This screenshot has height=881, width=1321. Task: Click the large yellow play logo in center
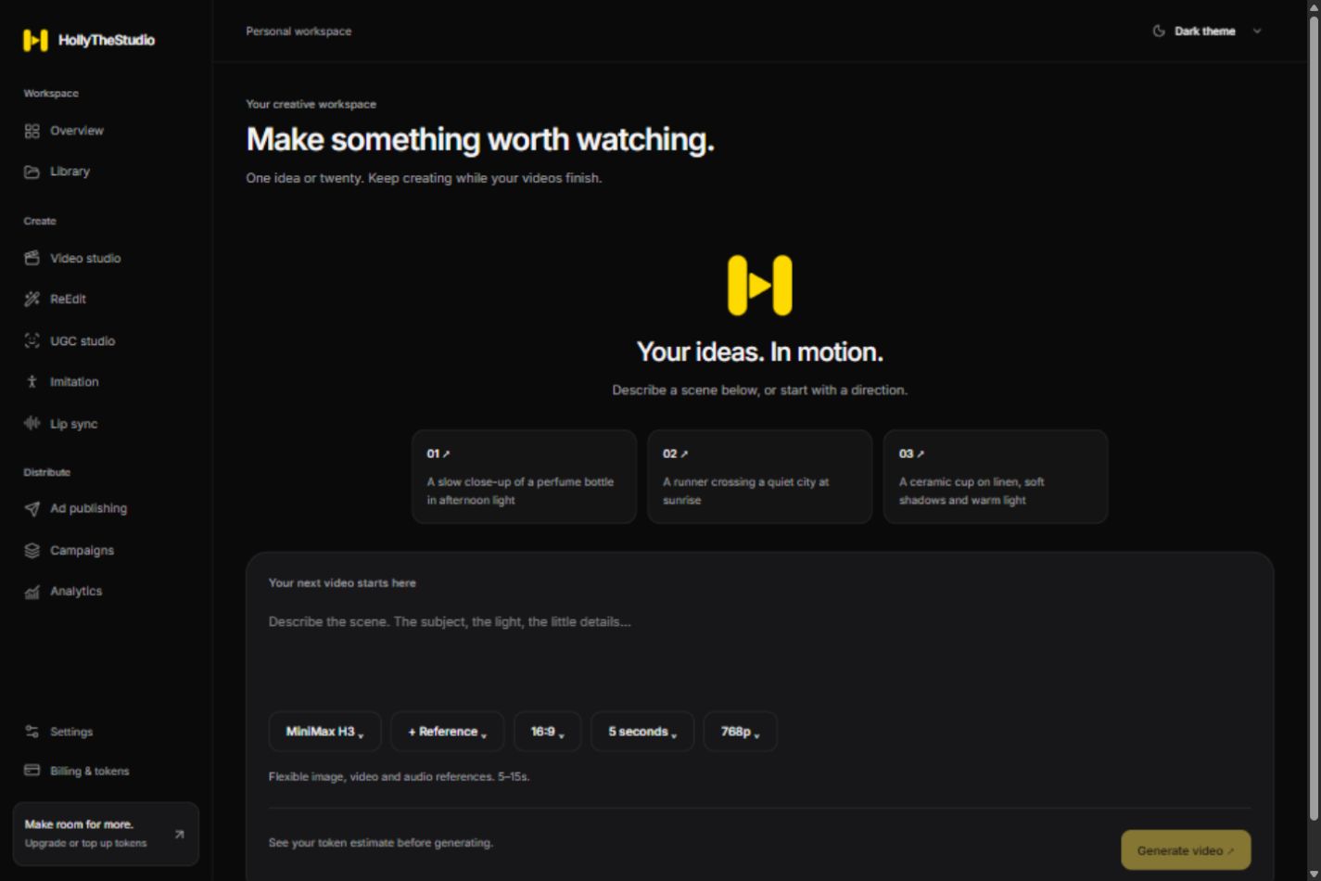(760, 286)
